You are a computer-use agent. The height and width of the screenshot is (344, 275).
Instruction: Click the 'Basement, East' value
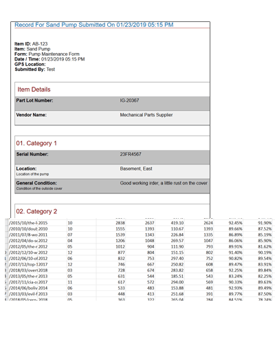click(136, 169)
